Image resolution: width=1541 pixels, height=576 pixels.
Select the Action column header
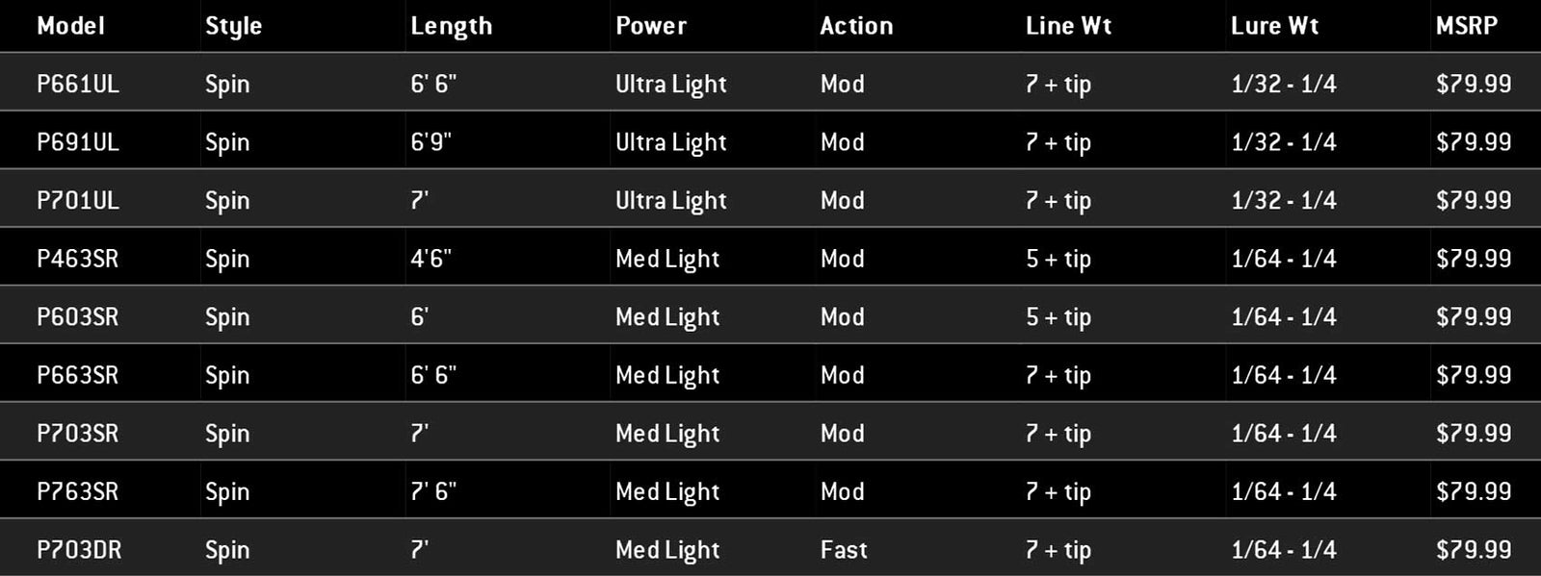coord(856,26)
